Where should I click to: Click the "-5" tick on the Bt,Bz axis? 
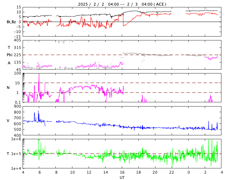[19, 27]
